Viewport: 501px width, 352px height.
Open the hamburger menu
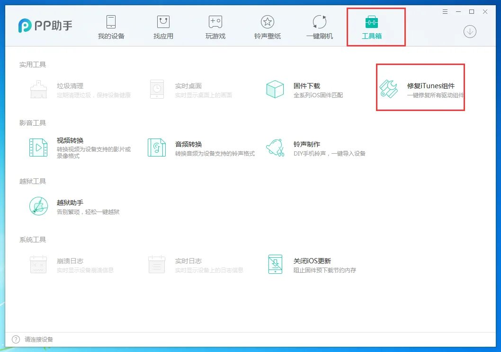tap(444, 11)
